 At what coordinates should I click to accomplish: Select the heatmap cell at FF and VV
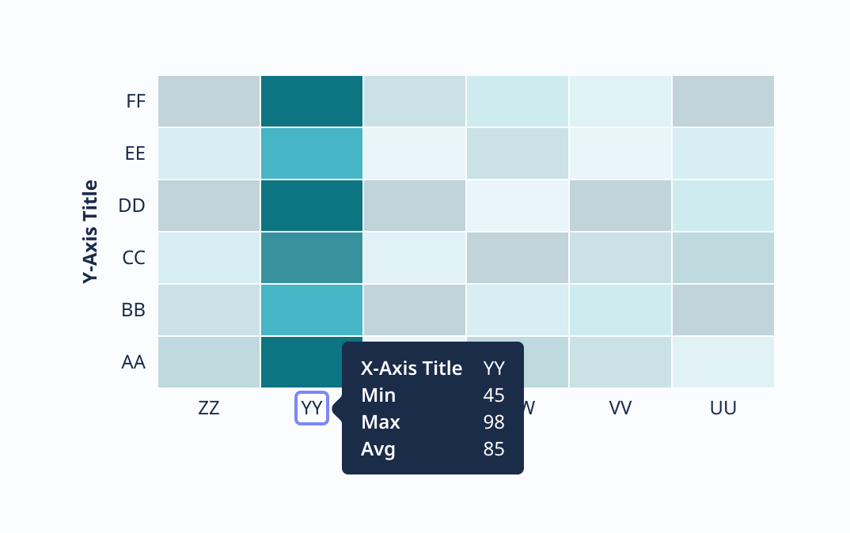[620, 101]
